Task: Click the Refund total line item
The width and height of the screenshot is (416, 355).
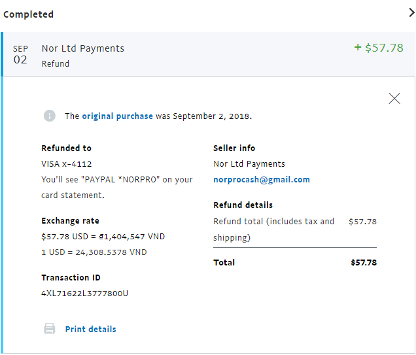Action: pos(273,229)
